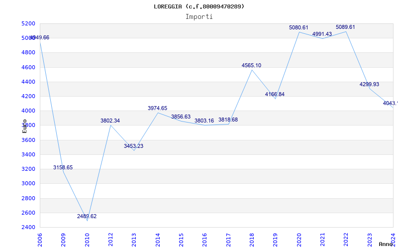398x249 pixels.
Task: Click the data label 5089.61
Action: point(345,27)
